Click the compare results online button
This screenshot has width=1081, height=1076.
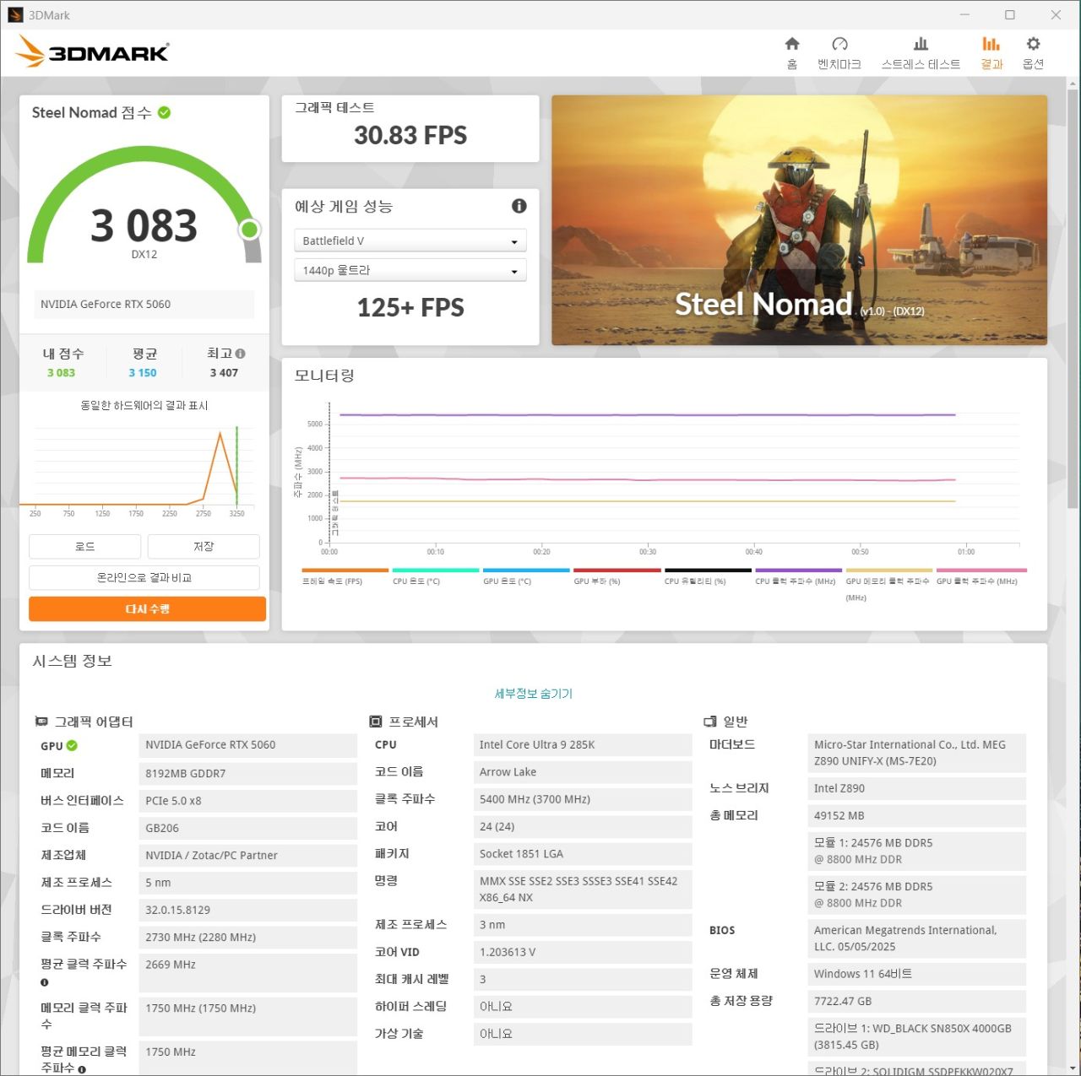click(144, 577)
